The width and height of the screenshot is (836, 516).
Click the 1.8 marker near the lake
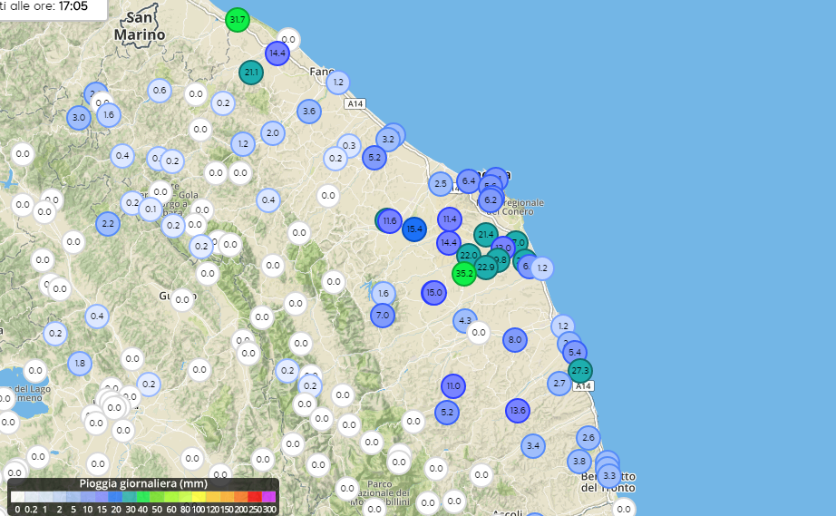80,364
